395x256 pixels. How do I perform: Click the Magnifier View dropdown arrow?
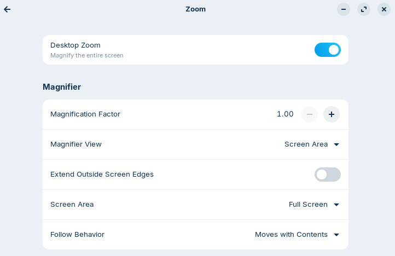(x=336, y=144)
